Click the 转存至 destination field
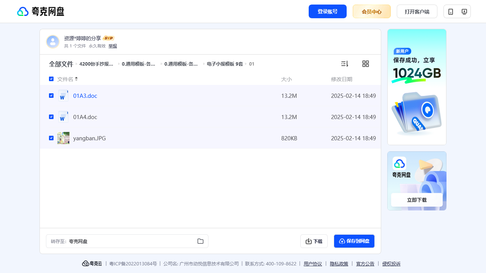Screen dimensions: 486x273 pyautogui.click(x=127, y=241)
